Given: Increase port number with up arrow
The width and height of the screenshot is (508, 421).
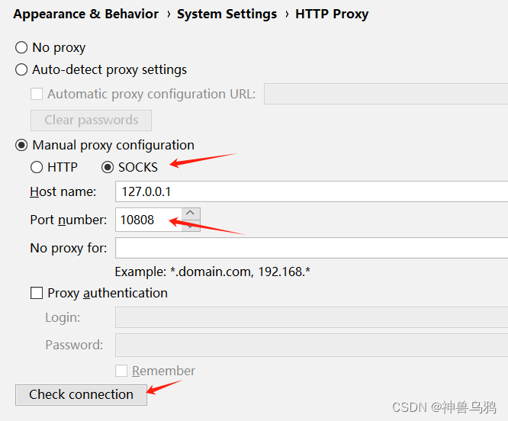Looking at the screenshot, I should click(x=191, y=214).
